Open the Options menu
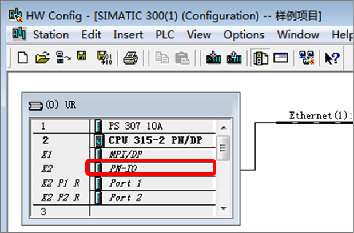The height and width of the screenshot is (233, 354). point(244,35)
